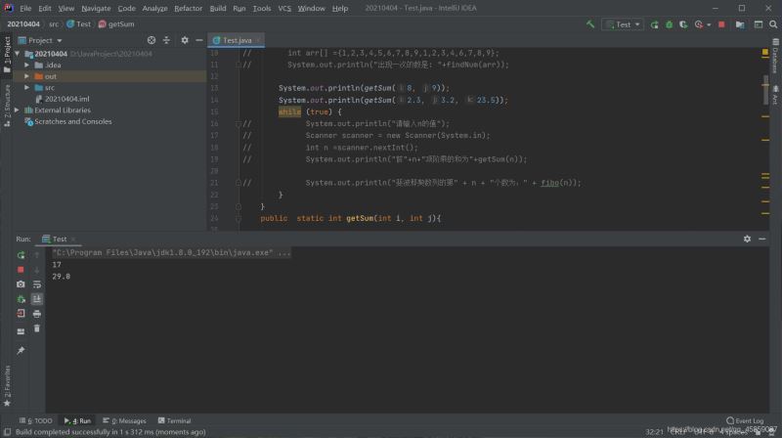Print the console output
This screenshot has width=782, height=438.
point(36,314)
